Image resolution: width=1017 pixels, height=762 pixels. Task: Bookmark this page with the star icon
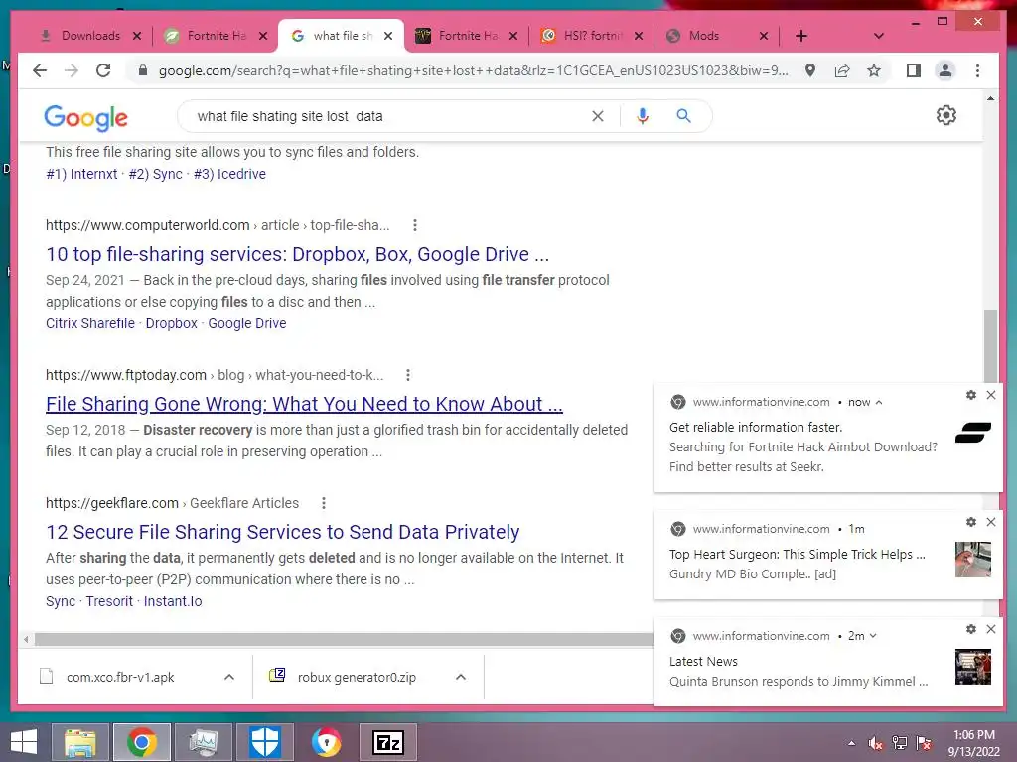(x=874, y=70)
